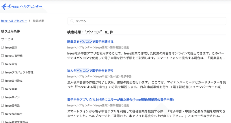
Task: Open the freee ヘルプセンター breadcrumb link
Action: pos(14,21)
